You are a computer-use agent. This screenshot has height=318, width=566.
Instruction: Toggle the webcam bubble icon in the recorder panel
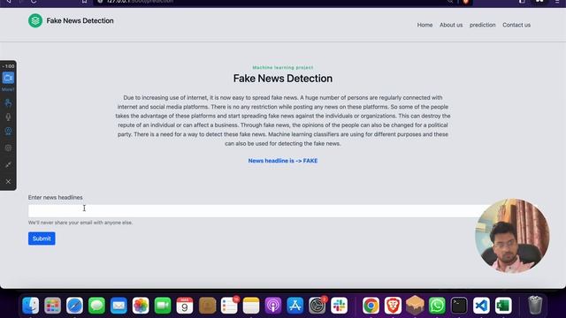(8, 131)
